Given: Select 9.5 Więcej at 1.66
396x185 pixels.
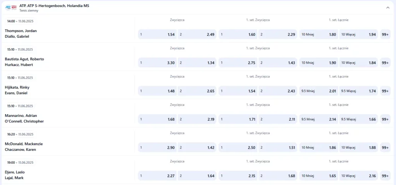Looking at the screenshot, I should point(358,119).
